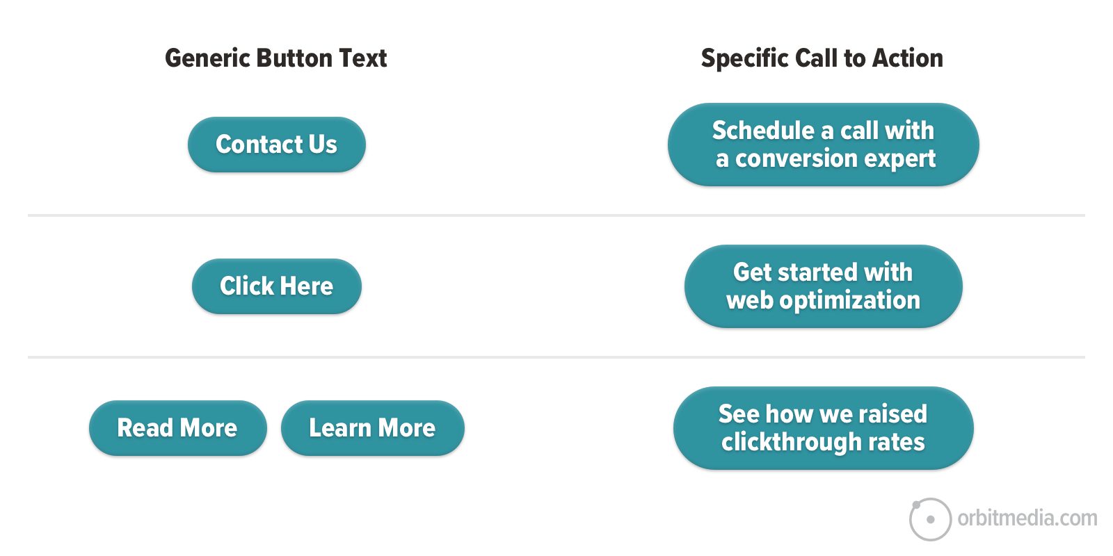Click the word Action in right heading
Screen dimensions: 1113x556
tap(908, 58)
